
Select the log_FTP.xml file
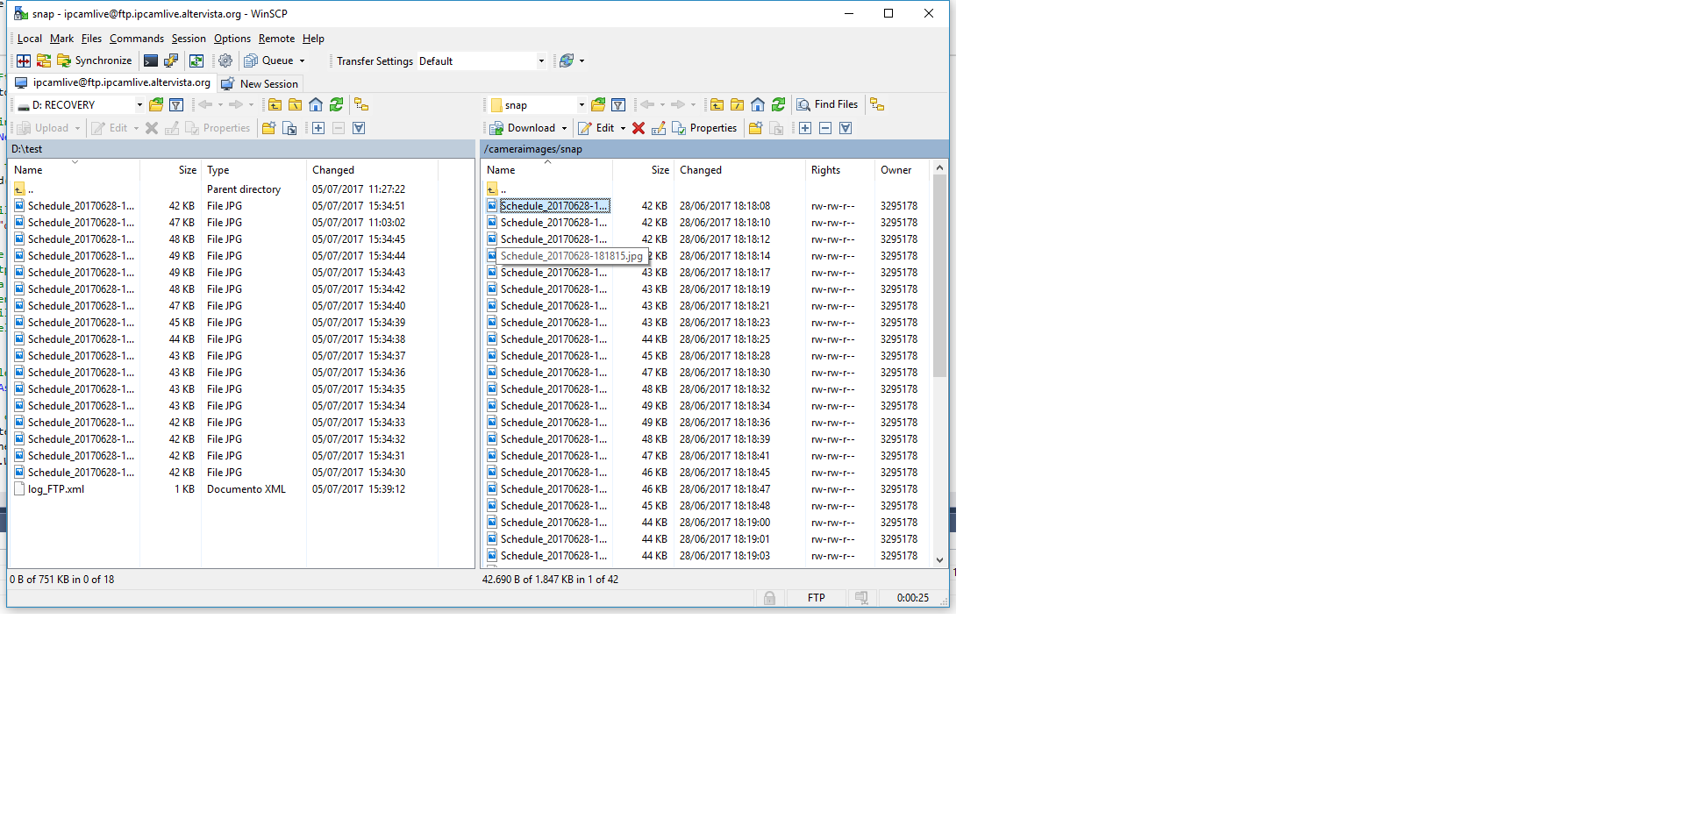coord(56,489)
